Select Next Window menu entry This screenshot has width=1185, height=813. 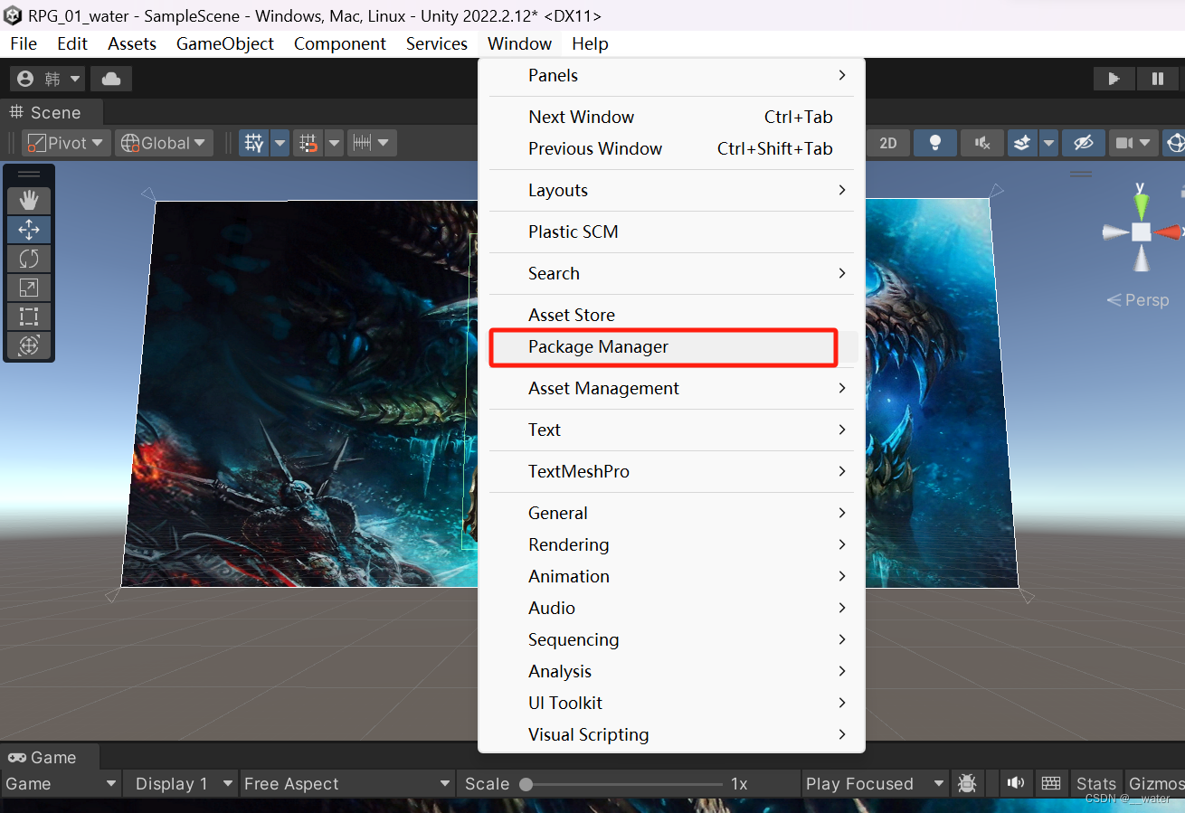(x=671, y=117)
